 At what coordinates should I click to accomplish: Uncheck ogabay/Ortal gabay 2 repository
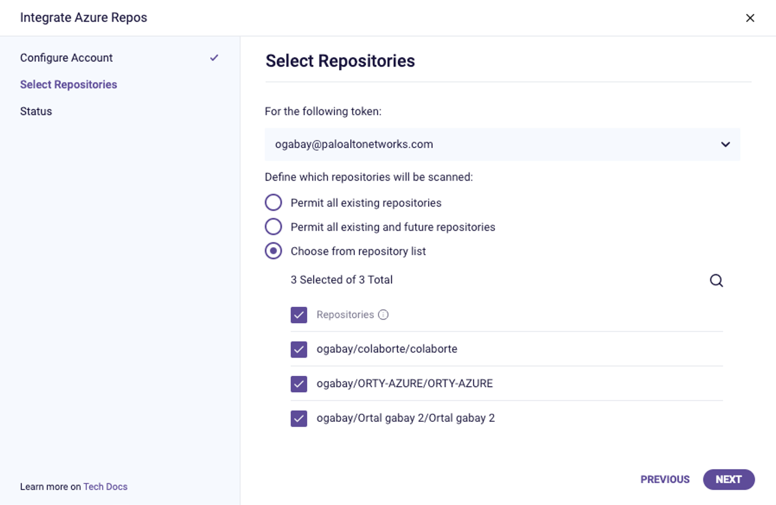point(299,419)
